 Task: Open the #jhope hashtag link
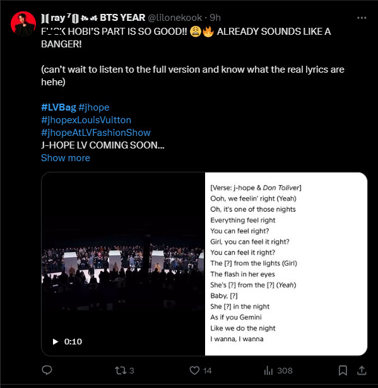[94, 107]
